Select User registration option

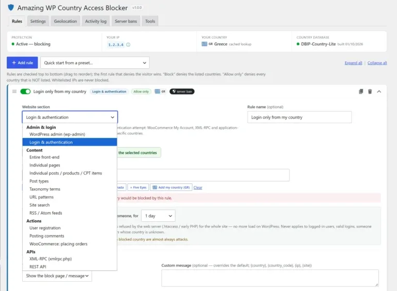pos(70,228)
